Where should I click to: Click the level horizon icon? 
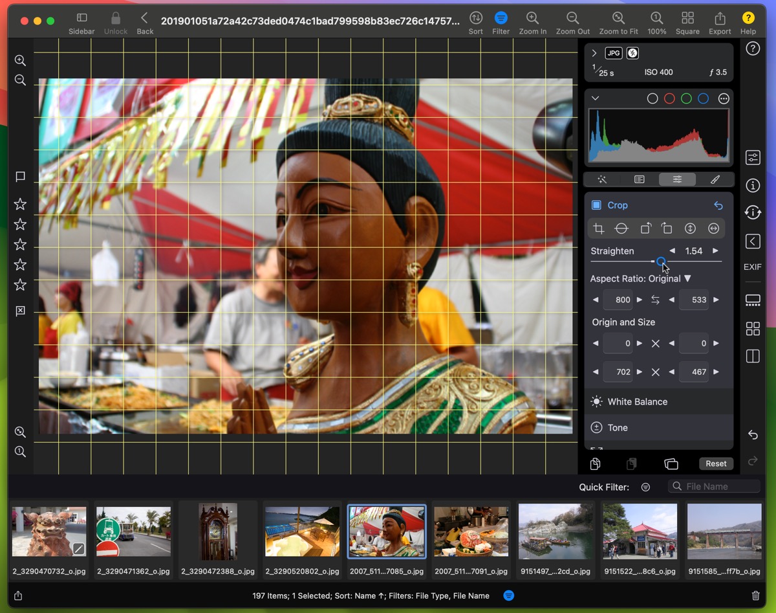[x=621, y=228]
